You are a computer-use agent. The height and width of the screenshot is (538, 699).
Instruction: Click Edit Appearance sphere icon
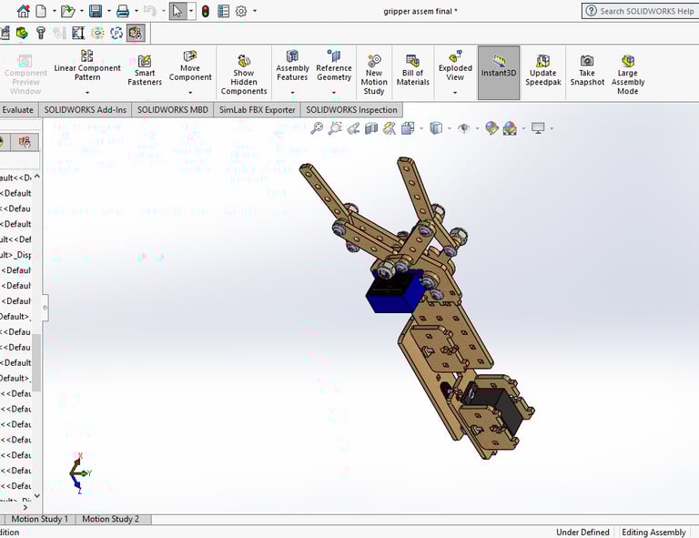(491, 128)
